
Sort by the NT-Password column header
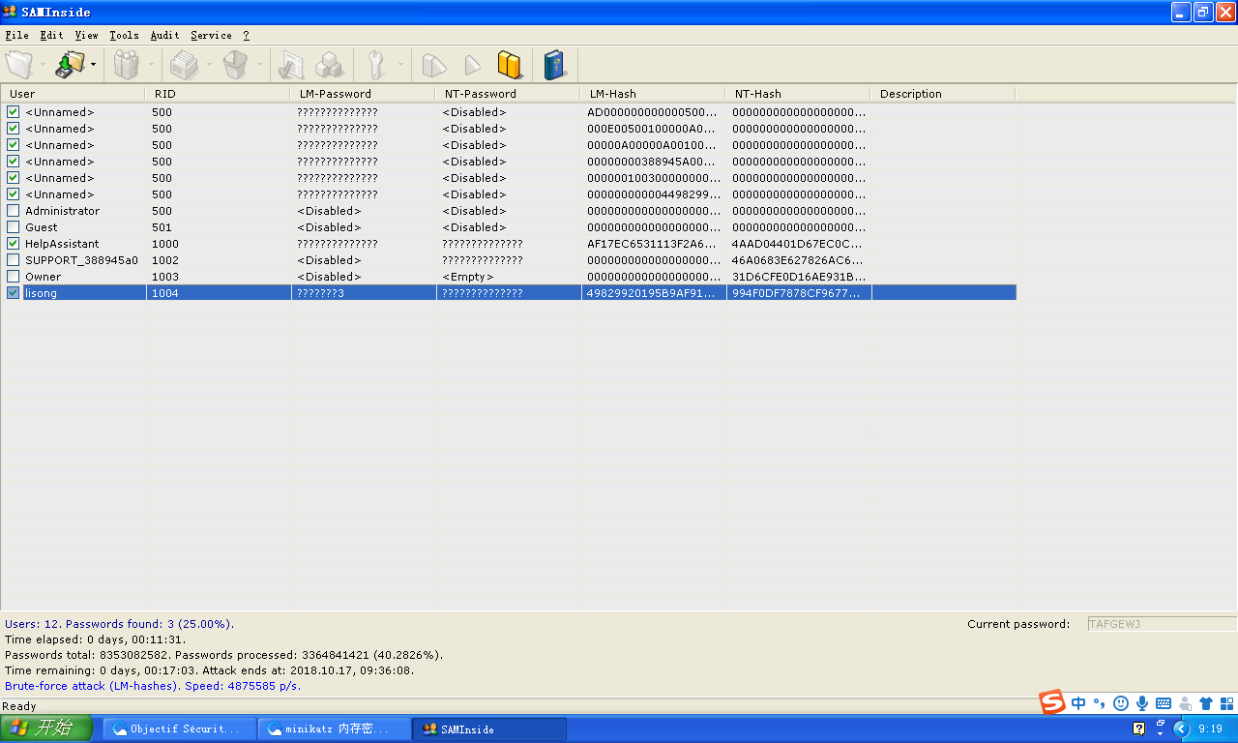coord(508,94)
